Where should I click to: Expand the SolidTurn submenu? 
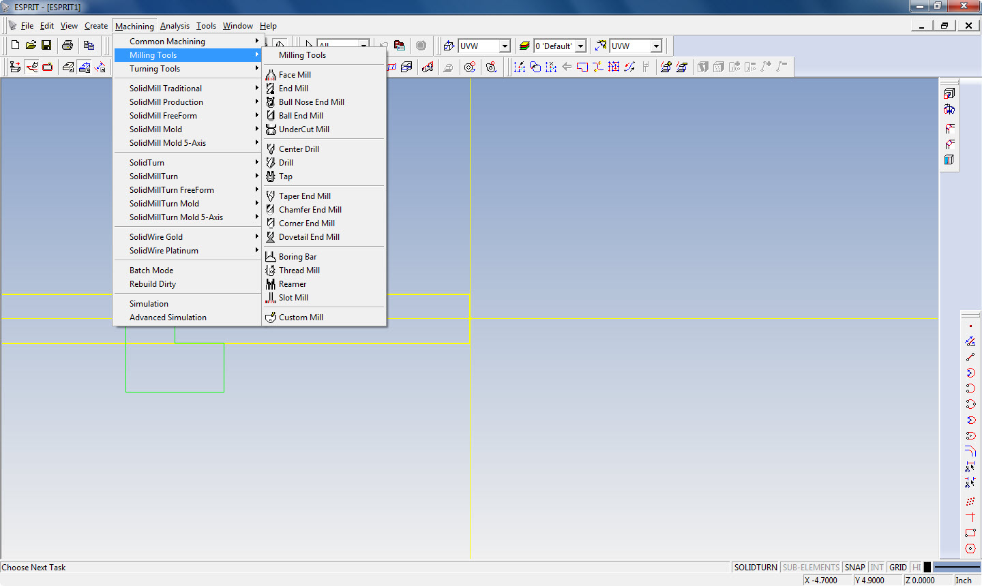(188, 163)
